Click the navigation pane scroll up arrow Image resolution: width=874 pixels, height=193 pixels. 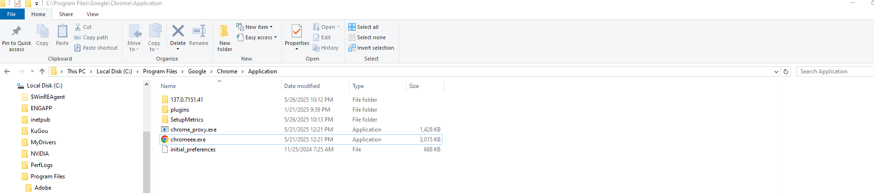pos(146,84)
